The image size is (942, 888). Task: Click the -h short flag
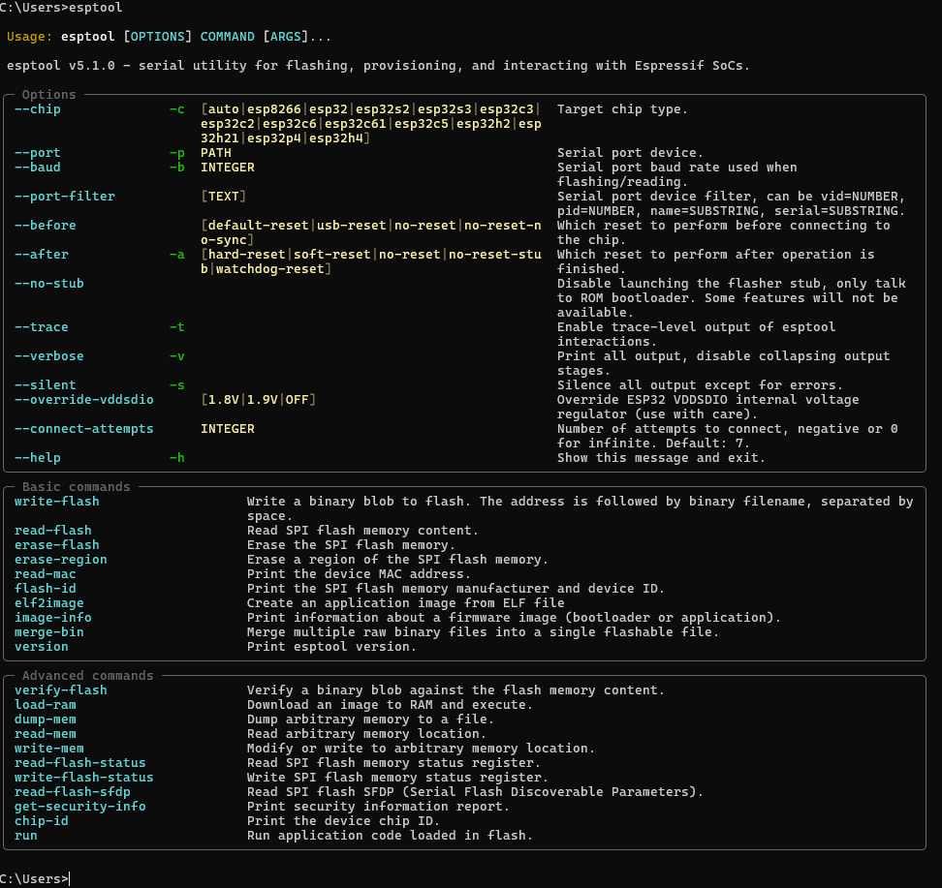[176, 458]
